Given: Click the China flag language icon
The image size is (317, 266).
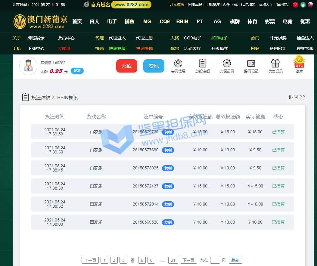Looking at the screenshot, I should pos(296,5).
